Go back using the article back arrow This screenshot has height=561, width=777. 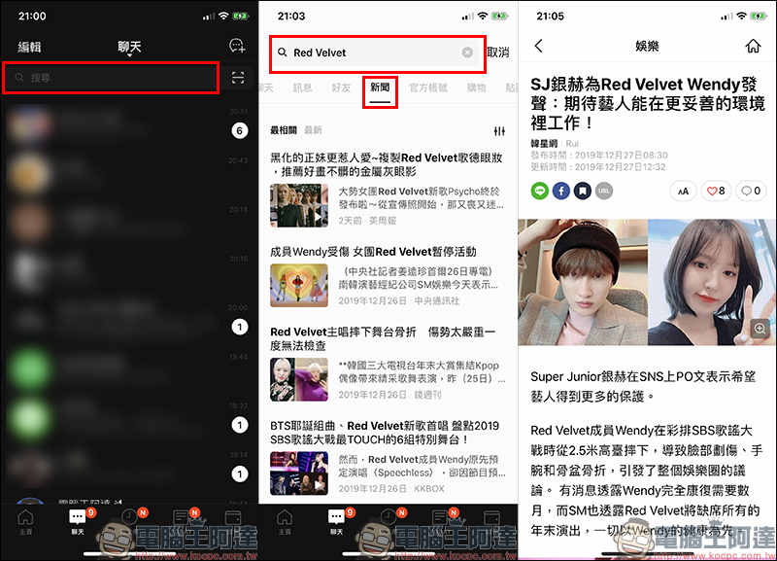pyautogui.click(x=539, y=46)
